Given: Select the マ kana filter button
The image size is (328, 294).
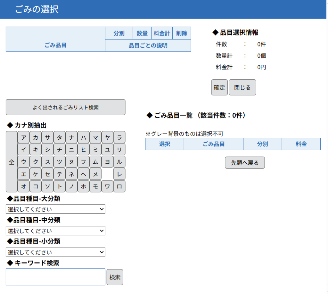Looking at the screenshot, I should 95,137.
